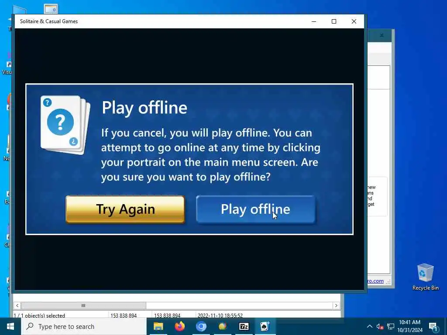Click the date 2022-11-10 18:55:52 in status bar

(x=220, y=315)
